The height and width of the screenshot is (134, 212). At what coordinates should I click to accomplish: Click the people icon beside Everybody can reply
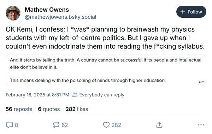pos(75,95)
